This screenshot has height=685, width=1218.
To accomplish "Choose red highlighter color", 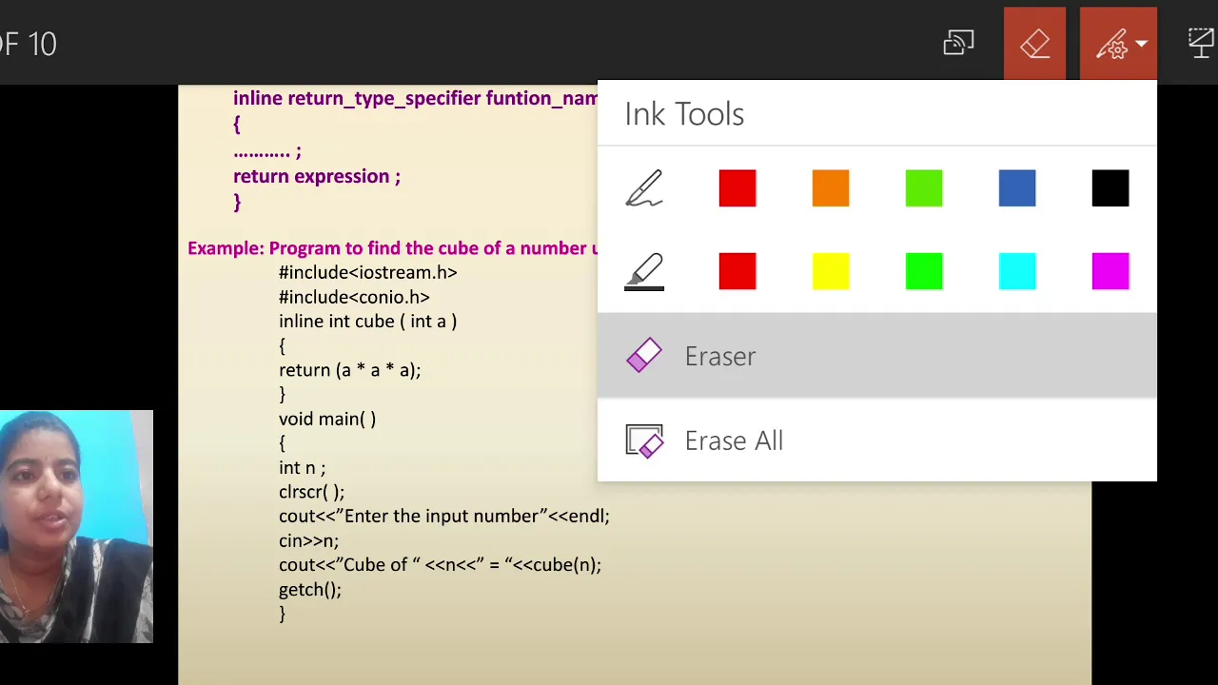I will (x=737, y=271).
